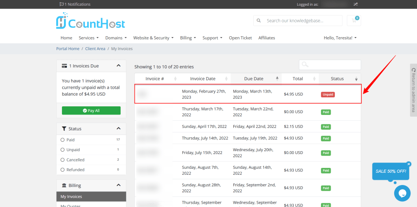The width and height of the screenshot is (417, 207).
Task: Click the knowledgebase search magnifier icon
Action: (x=259, y=20)
